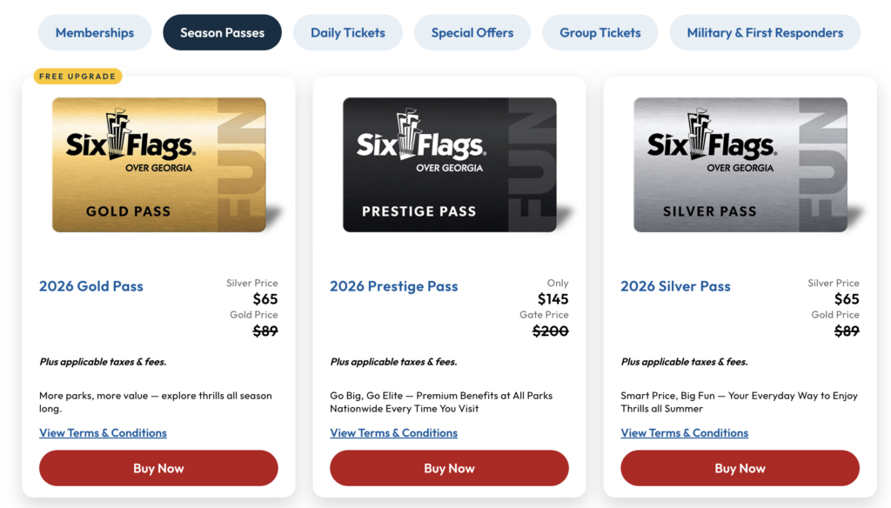Click the gold Six Flags pass card image
891x508 pixels.
(158, 165)
